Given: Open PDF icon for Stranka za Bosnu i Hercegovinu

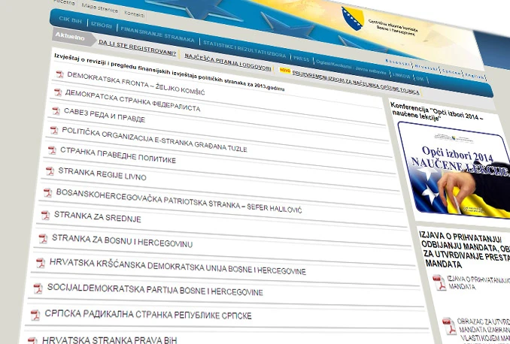Looking at the screenshot, I should click(x=43, y=238).
